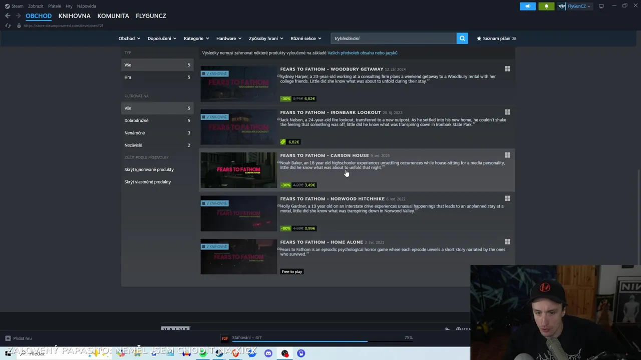Open the Steam menu
This screenshot has width=641, height=360.
(x=18, y=6)
